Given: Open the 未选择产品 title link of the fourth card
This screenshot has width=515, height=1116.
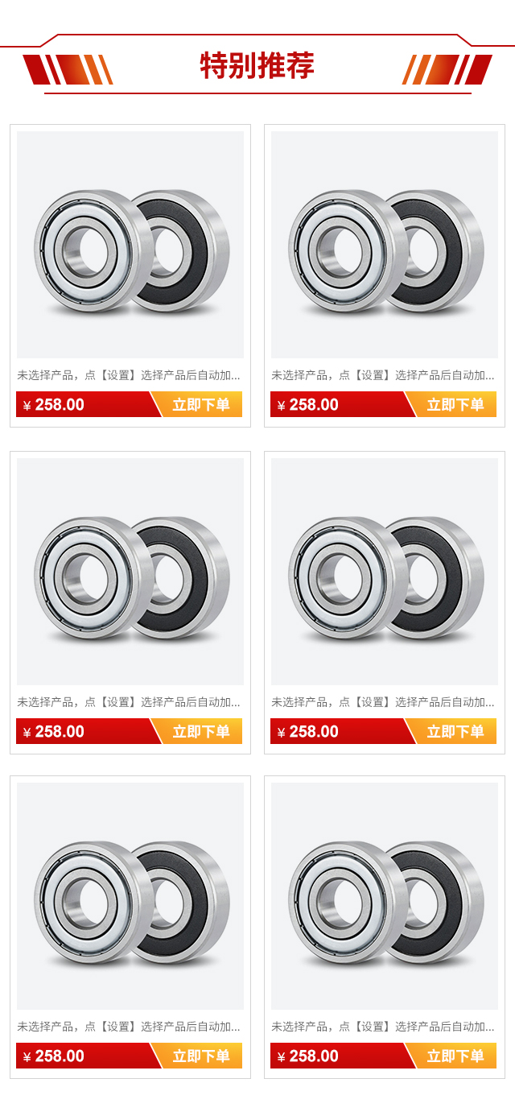Looking at the screenshot, I should [383, 702].
